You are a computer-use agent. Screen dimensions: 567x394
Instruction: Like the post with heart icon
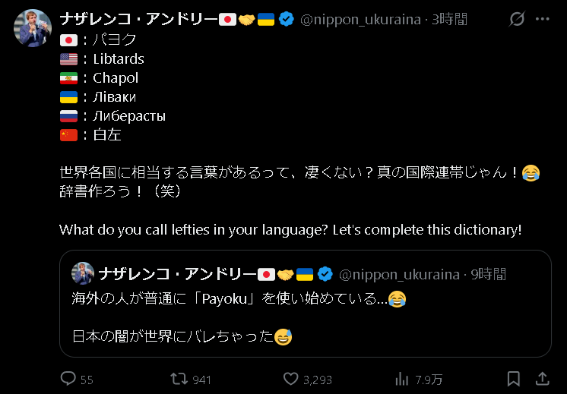click(x=290, y=379)
